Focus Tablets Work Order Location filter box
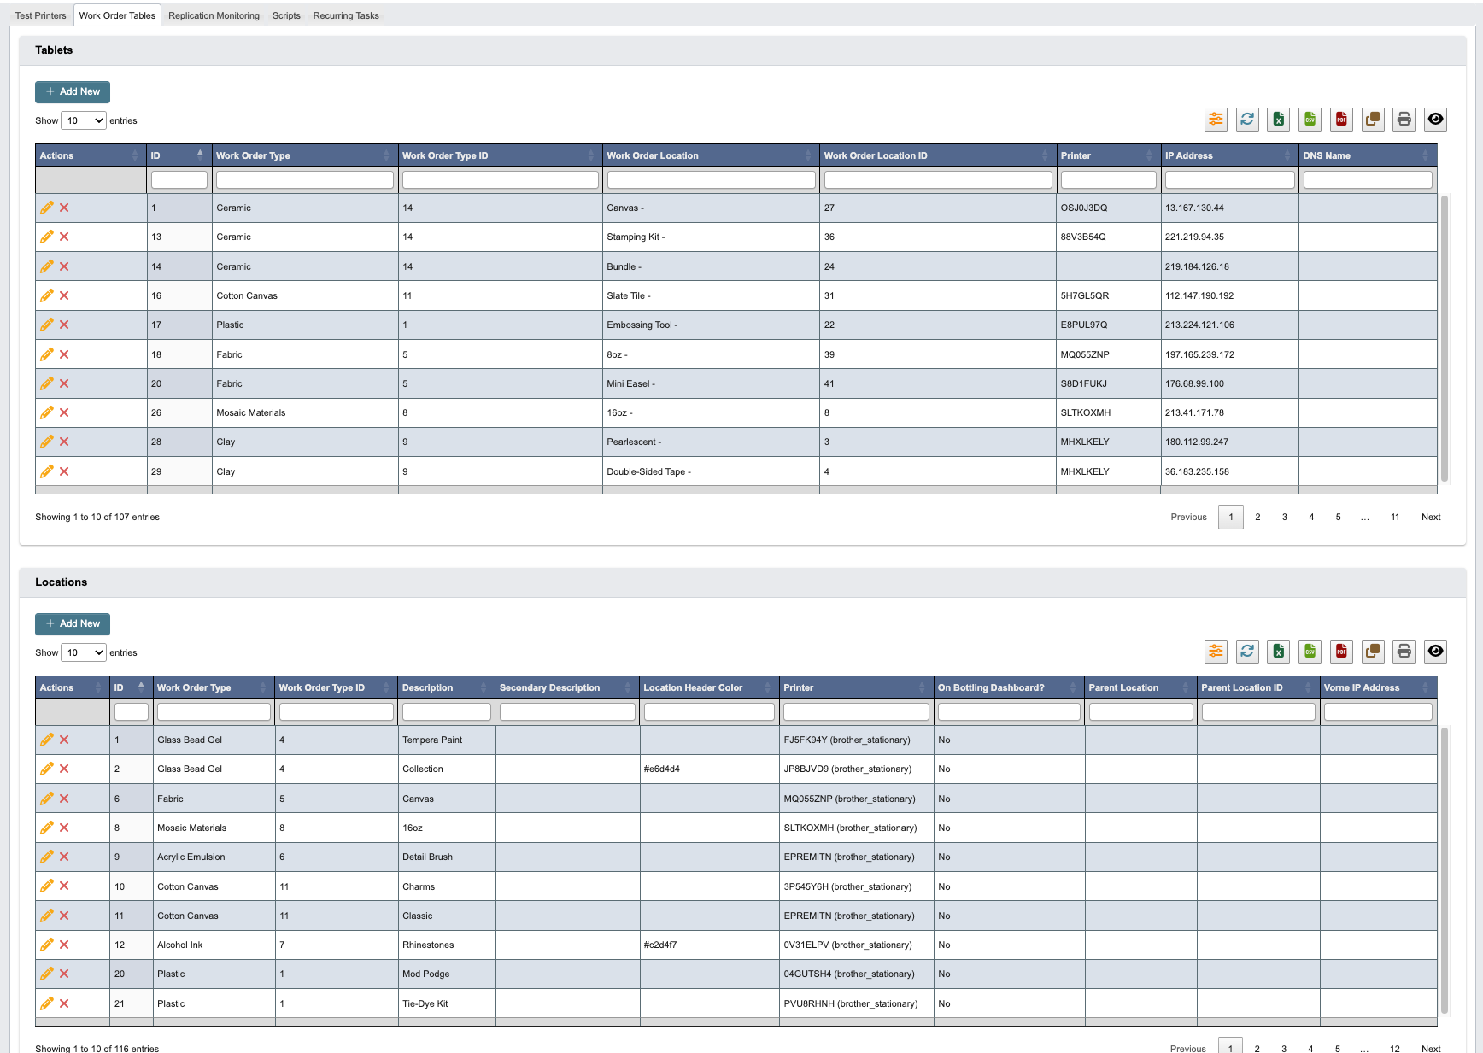The image size is (1483, 1053). click(x=711, y=179)
